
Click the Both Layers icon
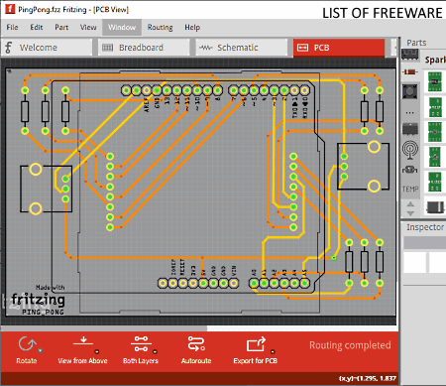tap(141, 344)
